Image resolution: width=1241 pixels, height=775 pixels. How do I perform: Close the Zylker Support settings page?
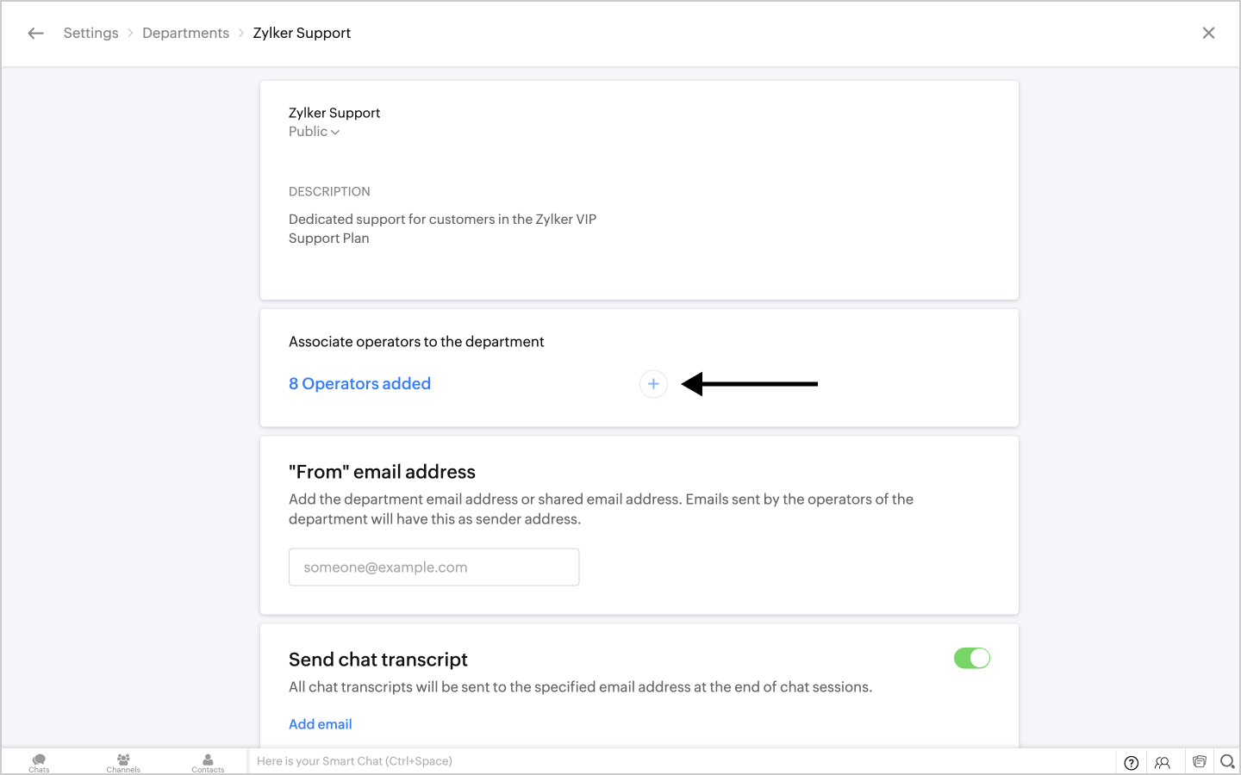coord(1208,34)
